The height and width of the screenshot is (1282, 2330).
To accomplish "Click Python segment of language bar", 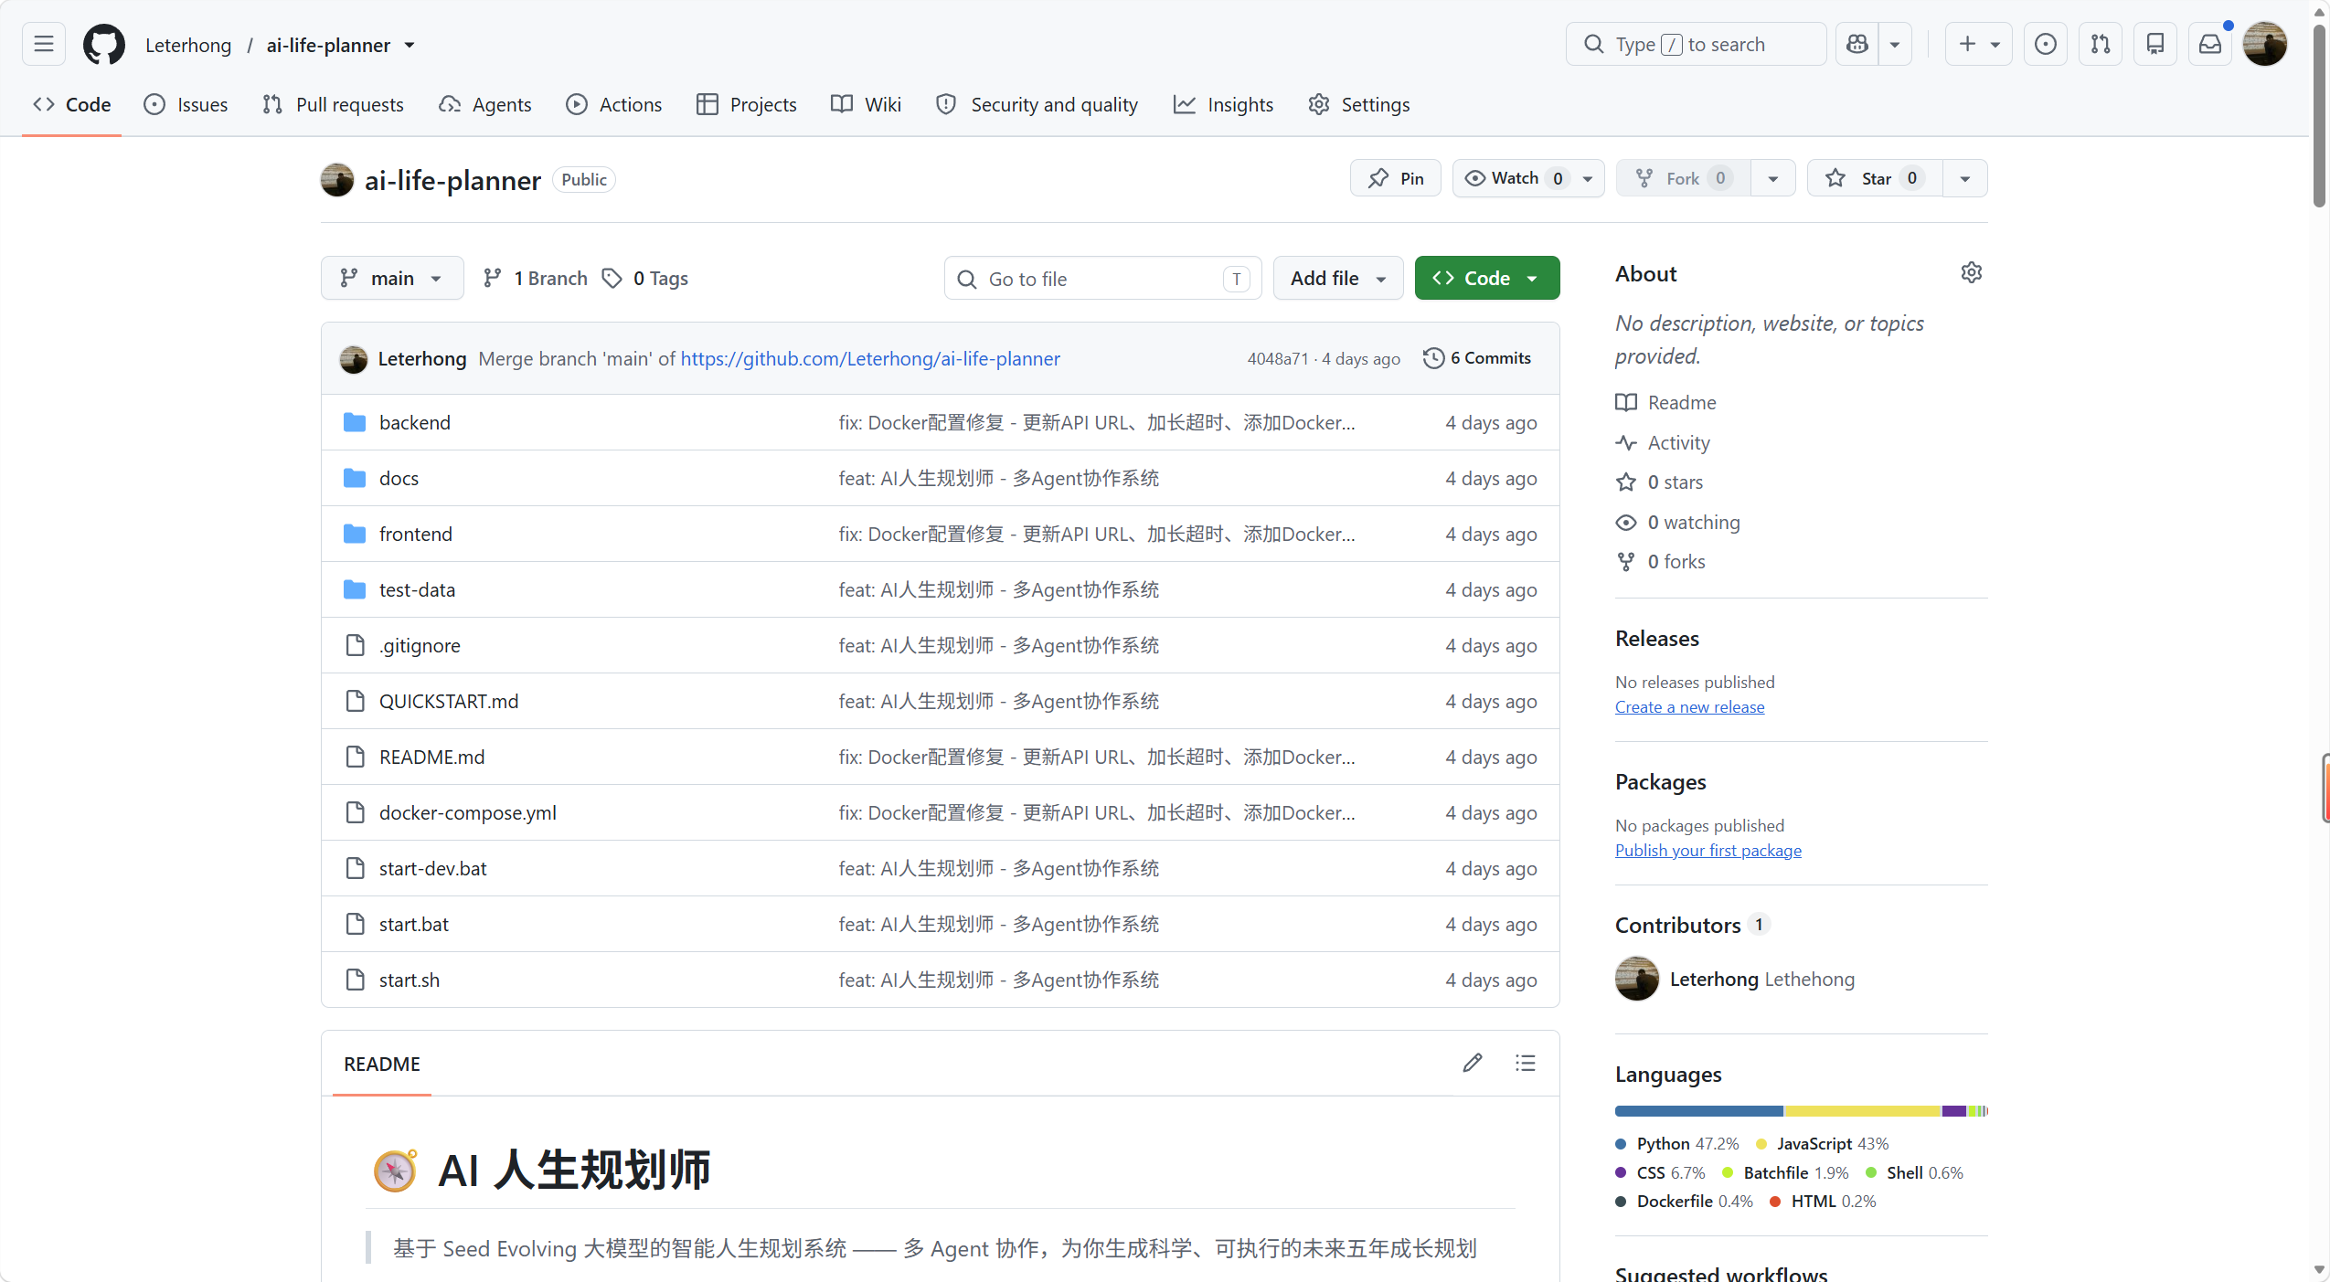I will [1698, 1111].
